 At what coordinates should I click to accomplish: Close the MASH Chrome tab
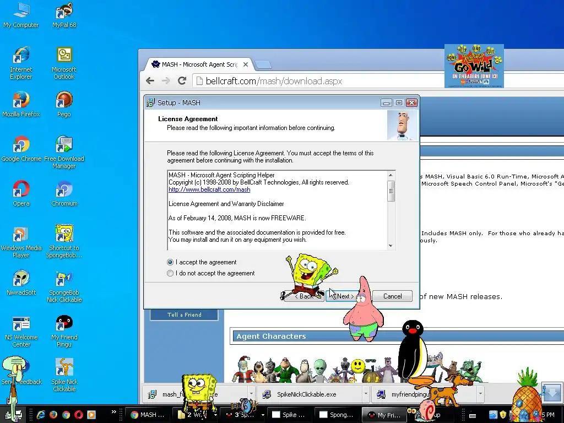(245, 64)
